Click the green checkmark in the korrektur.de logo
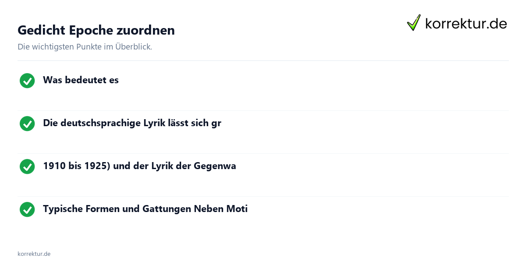 tap(414, 22)
